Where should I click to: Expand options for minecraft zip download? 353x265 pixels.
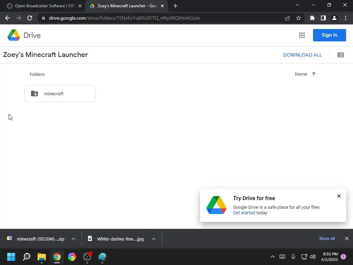73,239
